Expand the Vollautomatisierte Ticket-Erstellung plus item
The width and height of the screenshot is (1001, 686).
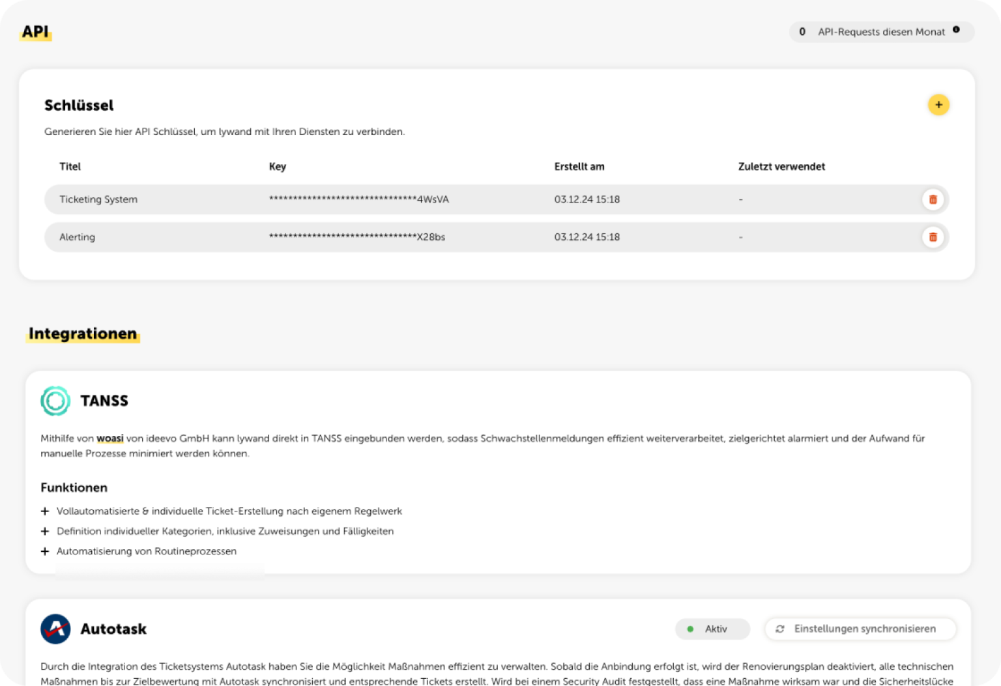(x=45, y=511)
